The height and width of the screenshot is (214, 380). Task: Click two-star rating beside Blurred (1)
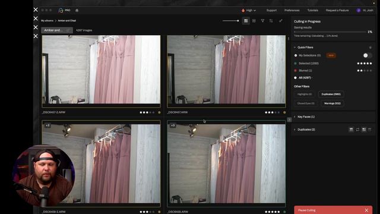(364, 71)
